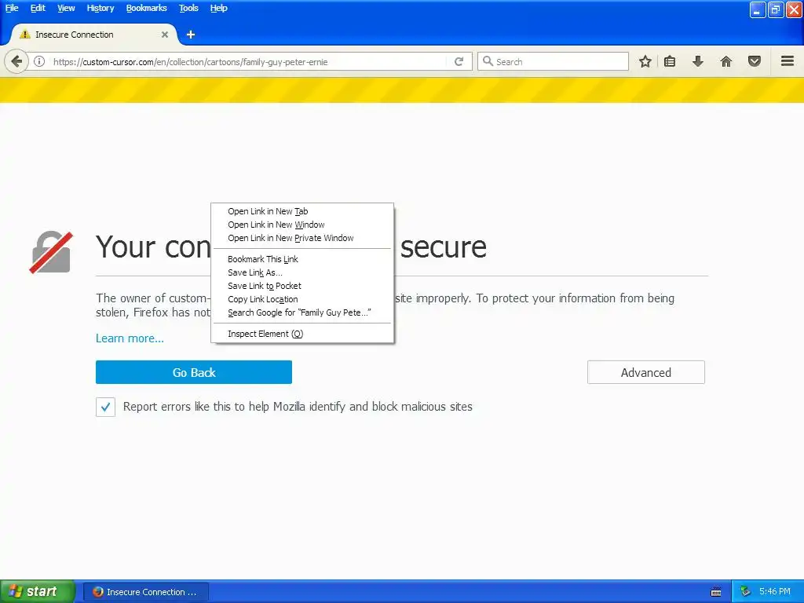Viewport: 804px width, 603px height.
Task: Open the History menu
Action: [x=100, y=8]
